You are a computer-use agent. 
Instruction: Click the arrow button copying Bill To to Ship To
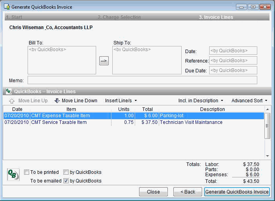[x=104, y=61]
